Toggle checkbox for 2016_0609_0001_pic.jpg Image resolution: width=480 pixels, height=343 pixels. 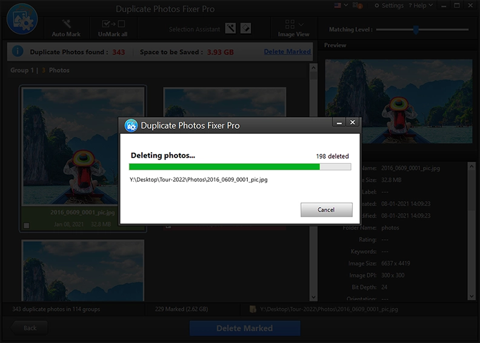tap(27, 225)
